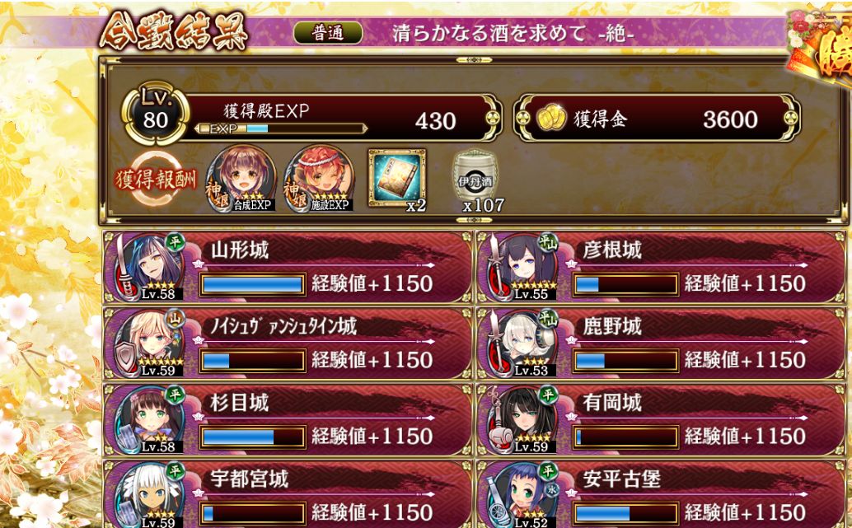Viewport: 852px width, 528px height.
Task: Click the 伊丹酒 sake barrel x107
Action: [476, 180]
